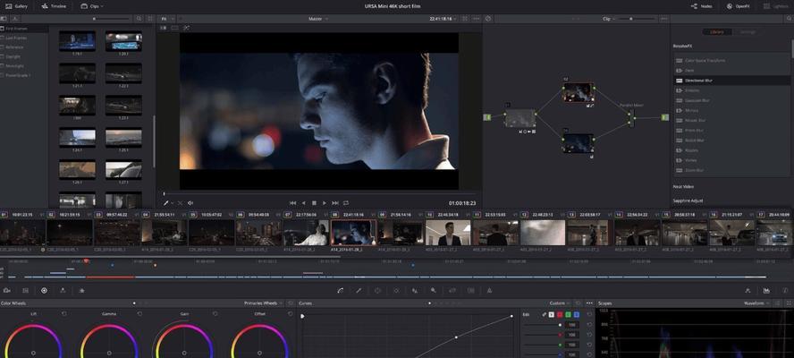Select the Last Frames album

(24, 38)
